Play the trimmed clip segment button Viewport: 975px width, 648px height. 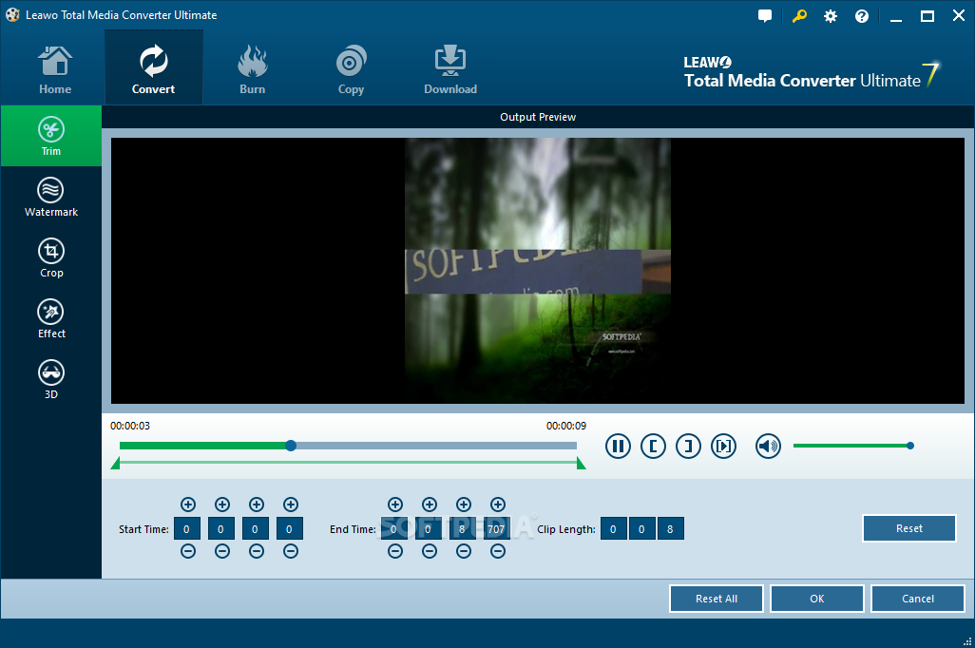click(x=724, y=446)
